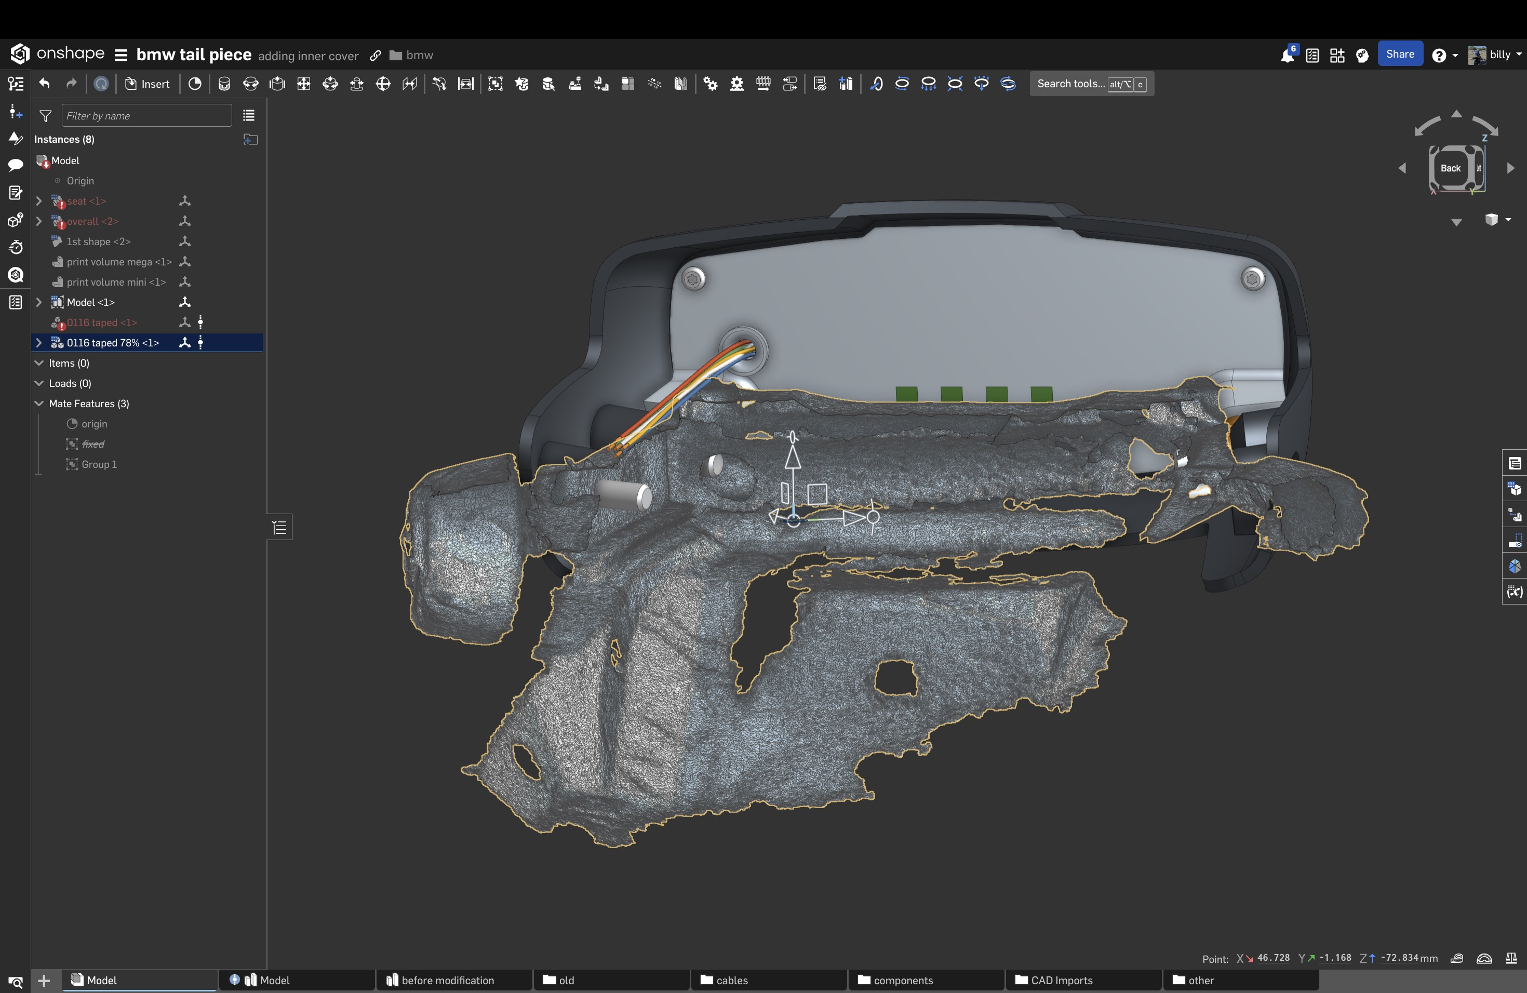Switch to the before modification tab

tap(447, 980)
